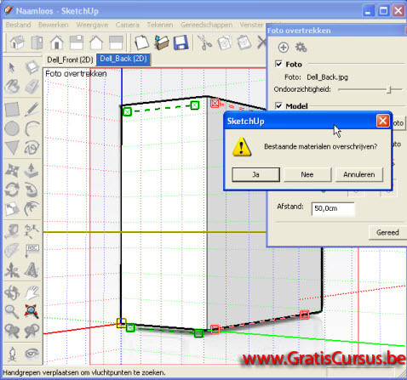407x380 pixels.
Task: Choose the Circle tool
Action: [x=12, y=128]
